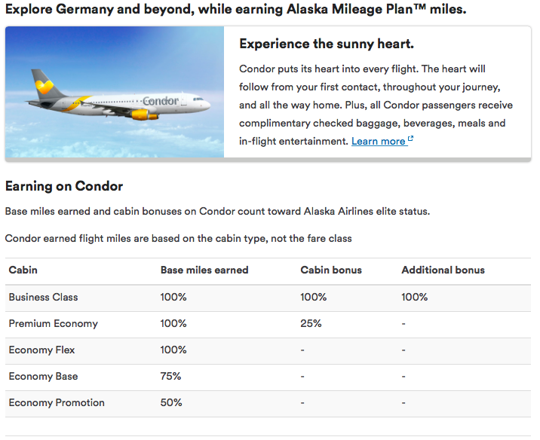
Task: Click the "Base miles earned" column header
Action: pos(204,270)
